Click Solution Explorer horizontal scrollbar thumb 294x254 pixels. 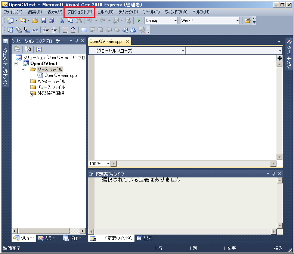[x=44, y=231]
